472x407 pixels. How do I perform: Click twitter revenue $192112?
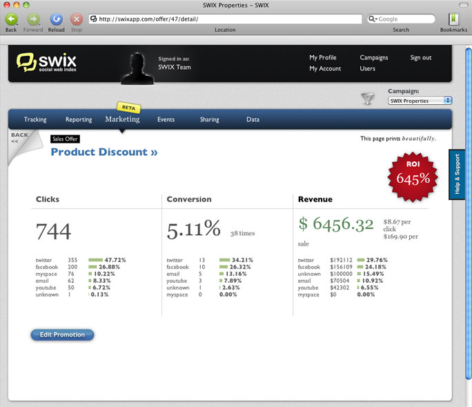pos(341,260)
